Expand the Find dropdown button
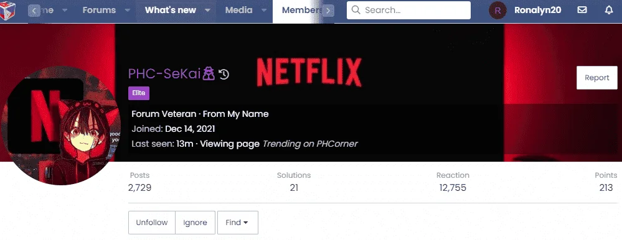Viewport: 622px width, 240px height. [238, 223]
